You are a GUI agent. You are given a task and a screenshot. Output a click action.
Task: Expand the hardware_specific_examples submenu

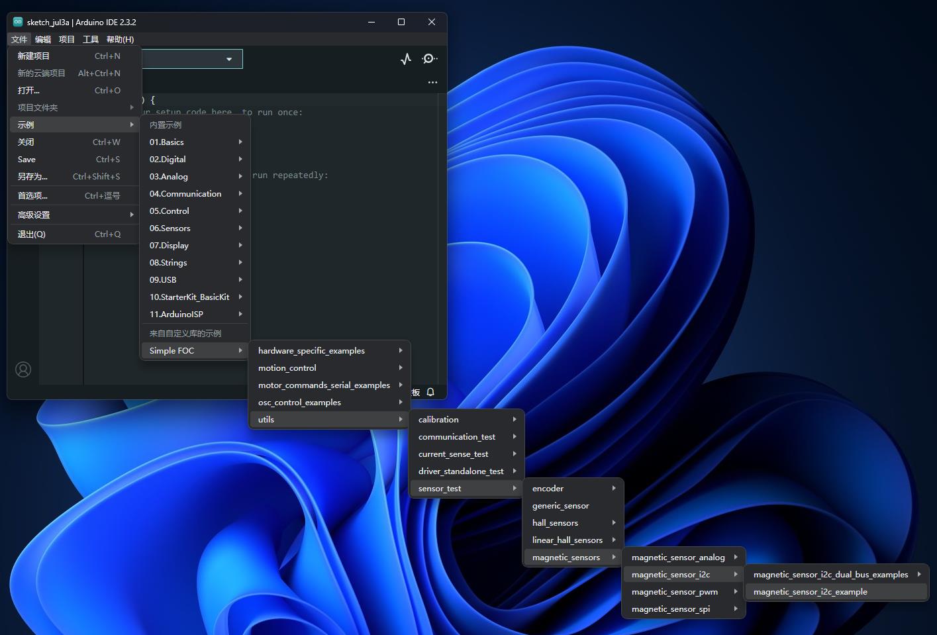click(330, 350)
